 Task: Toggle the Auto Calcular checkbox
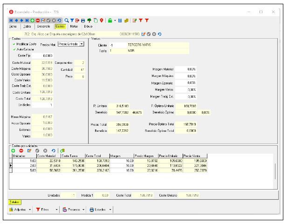point(14,49)
